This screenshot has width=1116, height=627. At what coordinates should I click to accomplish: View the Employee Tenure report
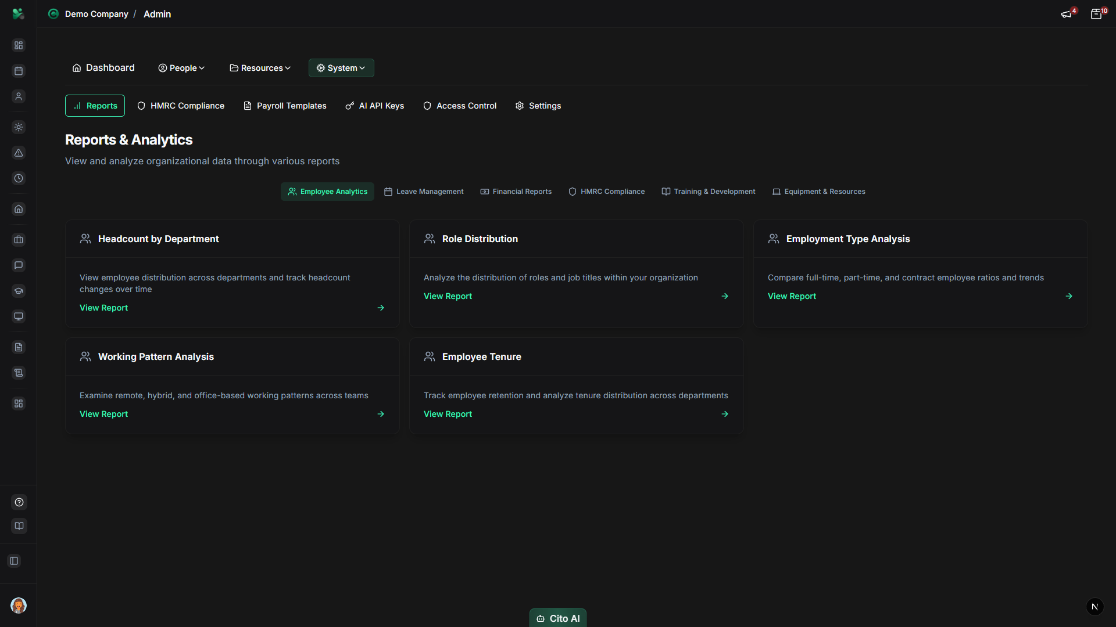pyautogui.click(x=448, y=414)
